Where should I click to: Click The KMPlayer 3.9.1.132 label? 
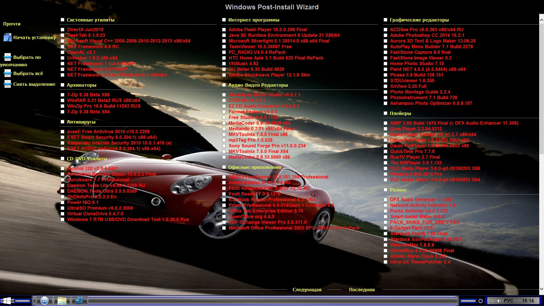point(416,163)
